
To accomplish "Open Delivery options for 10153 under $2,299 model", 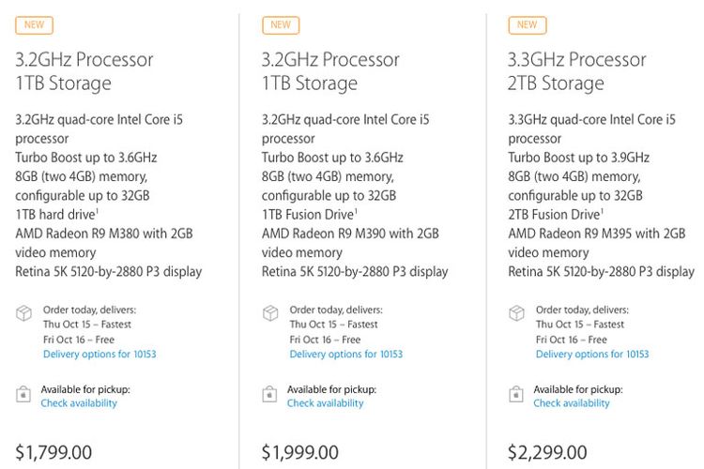I will click(x=592, y=355).
